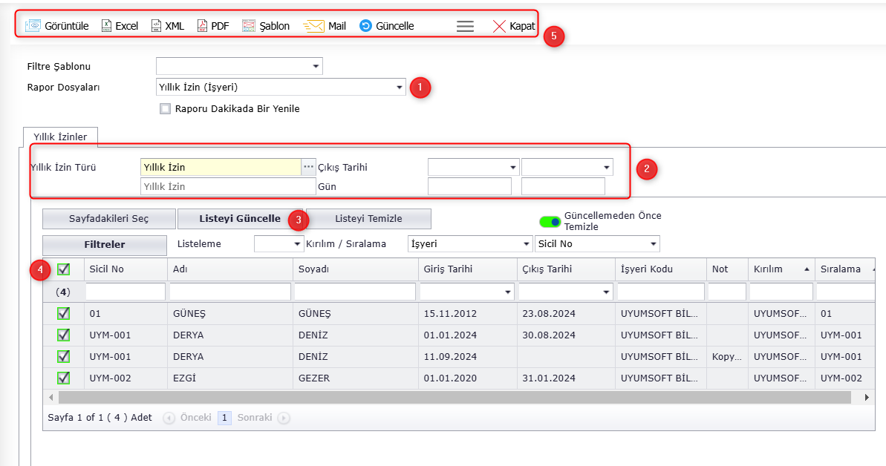Open lookup ellipsis for Yıllık İzin Türü

308,167
